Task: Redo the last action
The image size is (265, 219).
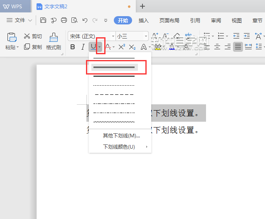Action: pos(95,20)
